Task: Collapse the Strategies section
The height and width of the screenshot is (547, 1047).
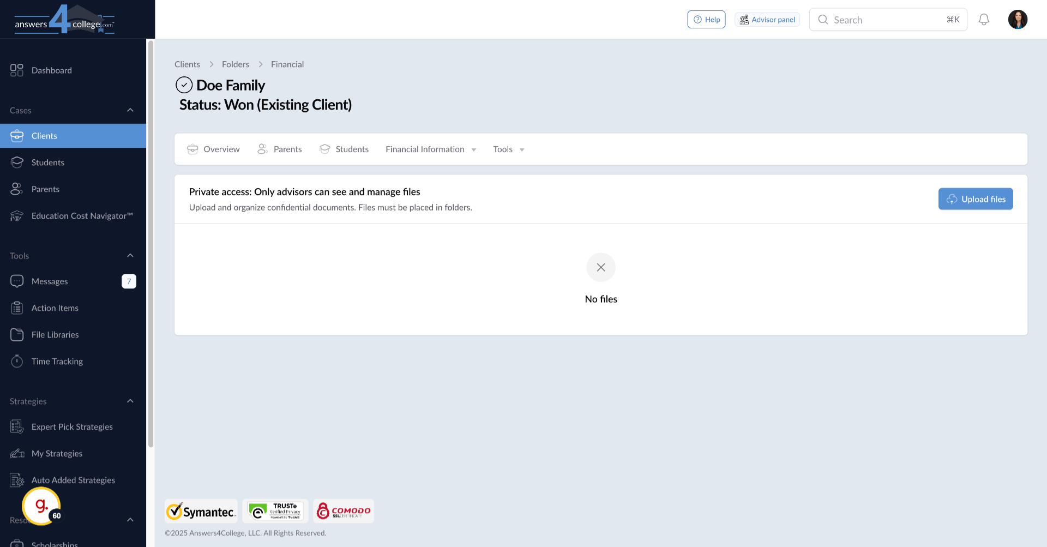Action: [130, 400]
